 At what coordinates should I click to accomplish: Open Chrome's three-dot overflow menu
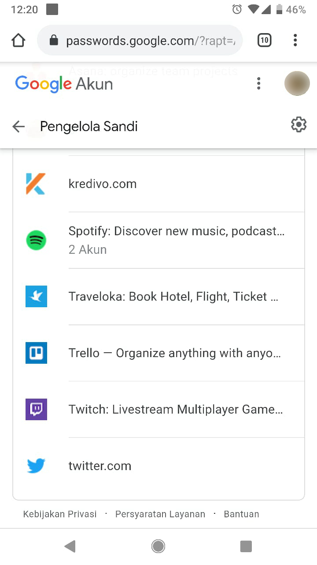tap(295, 41)
